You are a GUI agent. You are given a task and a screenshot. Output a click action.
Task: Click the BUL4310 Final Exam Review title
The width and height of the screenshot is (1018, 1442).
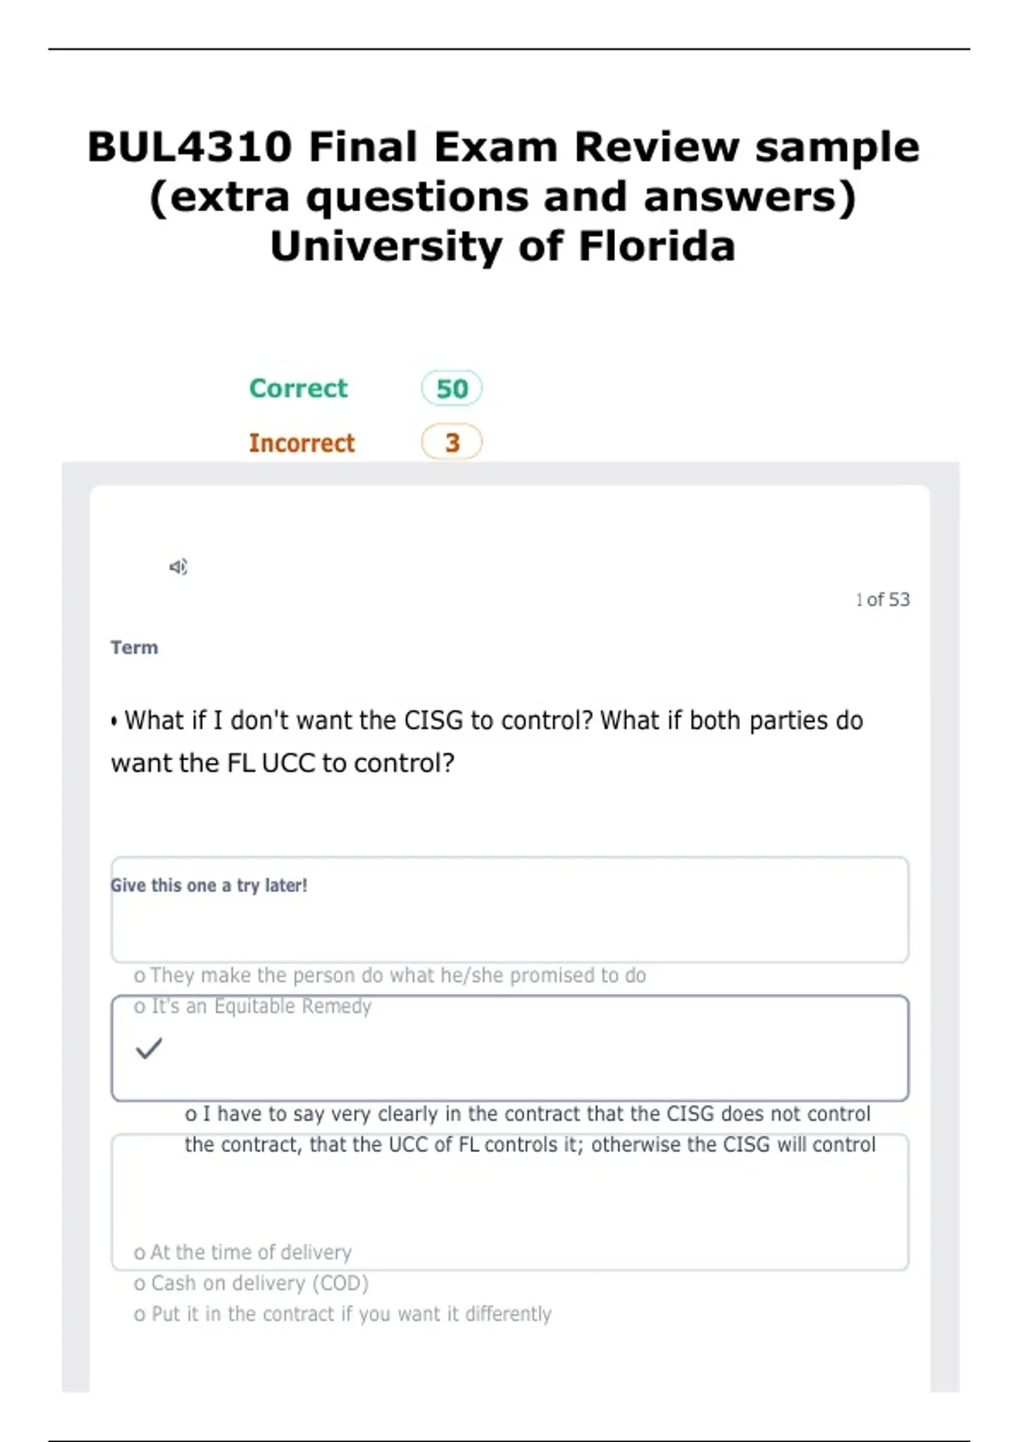[x=503, y=147]
